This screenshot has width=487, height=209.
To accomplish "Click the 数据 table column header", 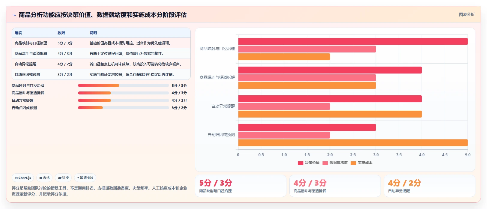I will coord(61,33).
